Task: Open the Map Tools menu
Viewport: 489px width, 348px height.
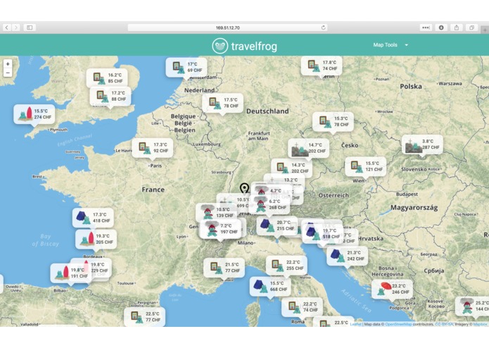Action: pos(385,45)
